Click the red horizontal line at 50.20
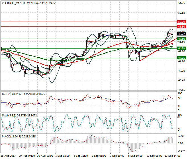188x159 pixels. tap(85, 22)
